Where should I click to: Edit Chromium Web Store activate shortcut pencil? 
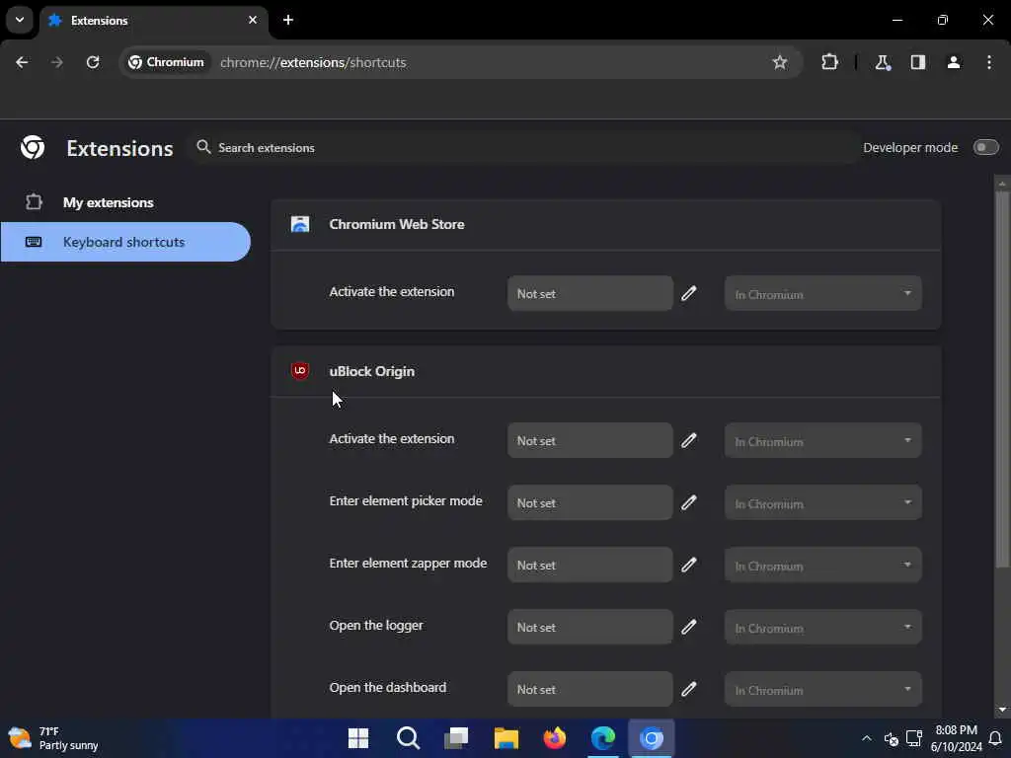coord(688,293)
